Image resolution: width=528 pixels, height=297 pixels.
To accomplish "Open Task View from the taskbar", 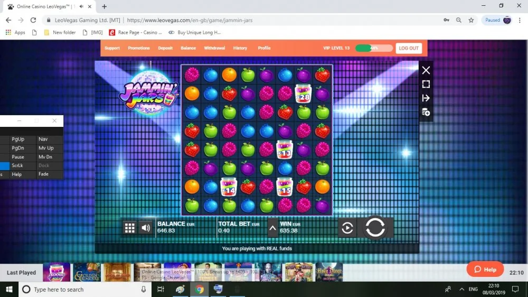I will [x=161, y=290].
